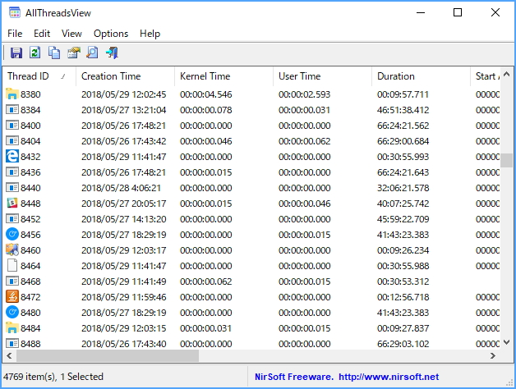Select the window icon of thread 8468
The height and width of the screenshot is (389, 516).
coord(12,281)
